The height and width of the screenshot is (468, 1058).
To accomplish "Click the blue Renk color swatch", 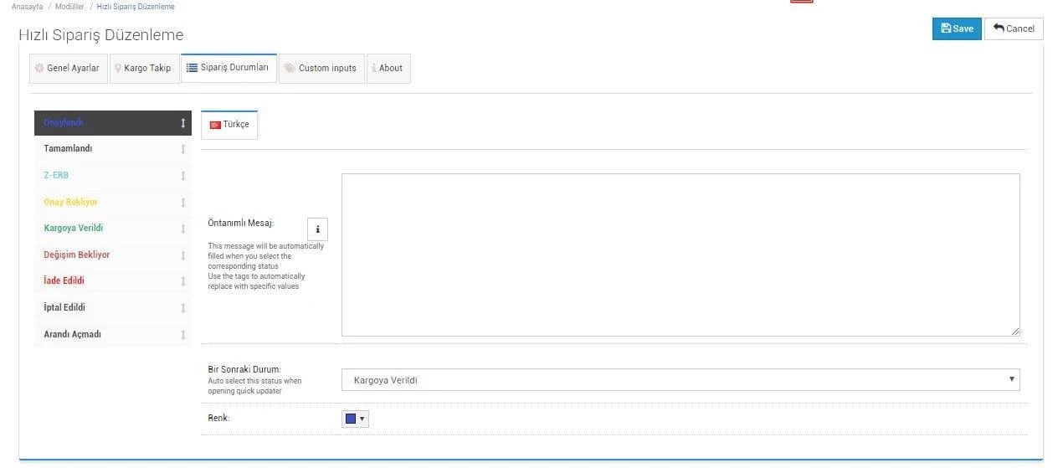I will (351, 419).
